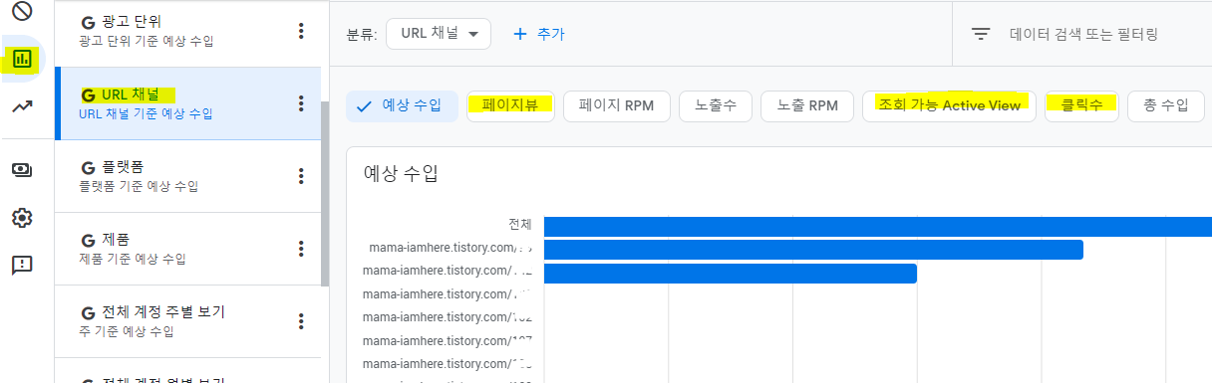Click the 분류: label text
The image size is (1212, 383).
click(361, 34)
